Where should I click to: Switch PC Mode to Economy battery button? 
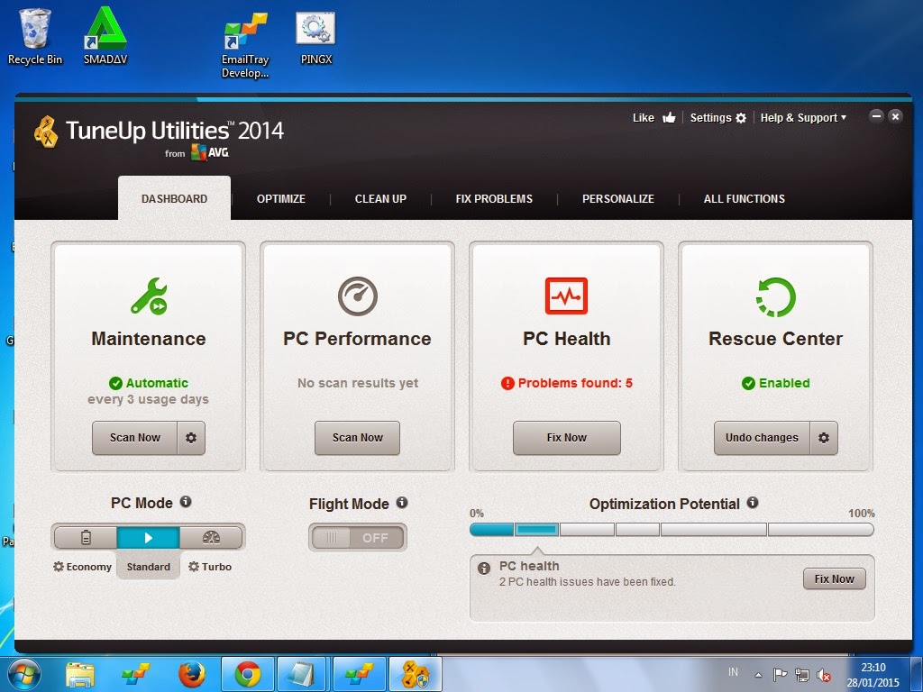[86, 537]
